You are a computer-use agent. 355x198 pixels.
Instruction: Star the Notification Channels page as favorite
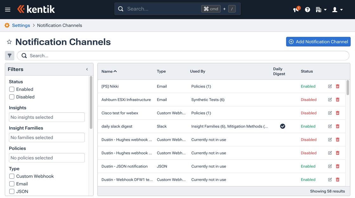9,42
